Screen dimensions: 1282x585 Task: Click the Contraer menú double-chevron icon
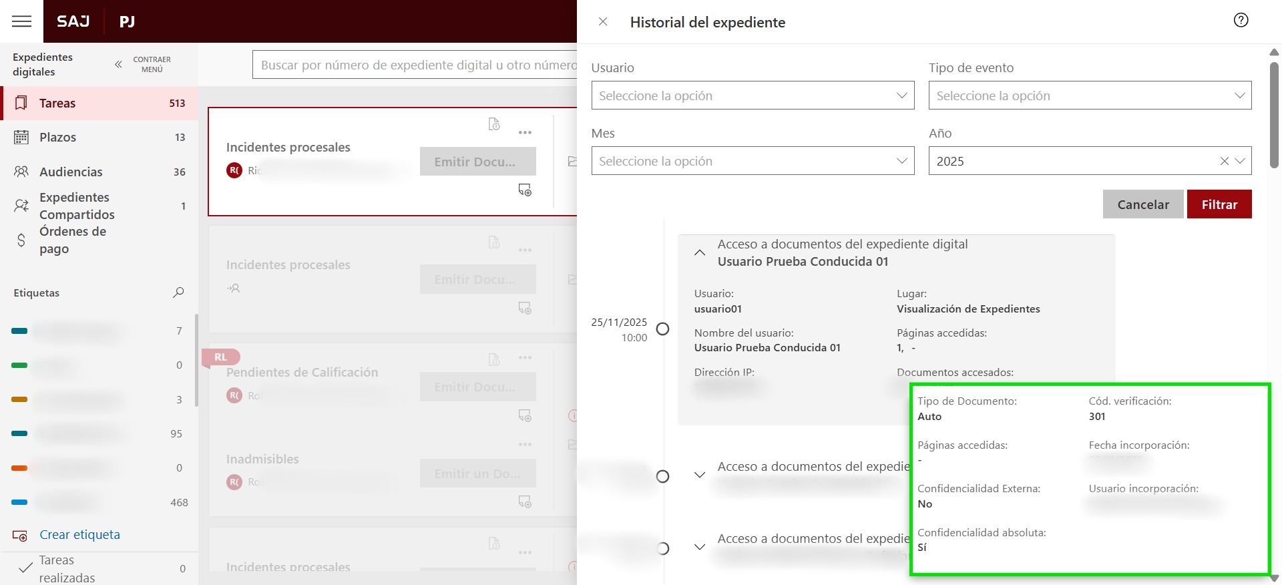(118, 65)
